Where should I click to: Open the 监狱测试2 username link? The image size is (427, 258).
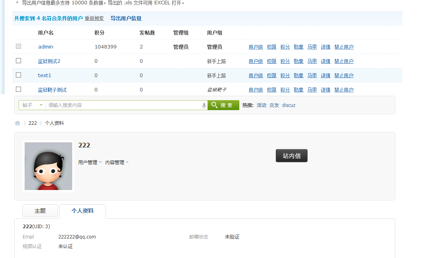click(x=49, y=61)
